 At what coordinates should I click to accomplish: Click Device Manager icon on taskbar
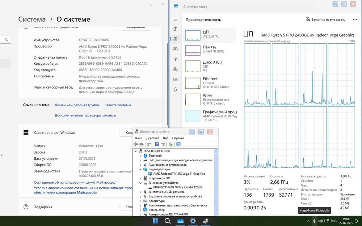(206, 221)
